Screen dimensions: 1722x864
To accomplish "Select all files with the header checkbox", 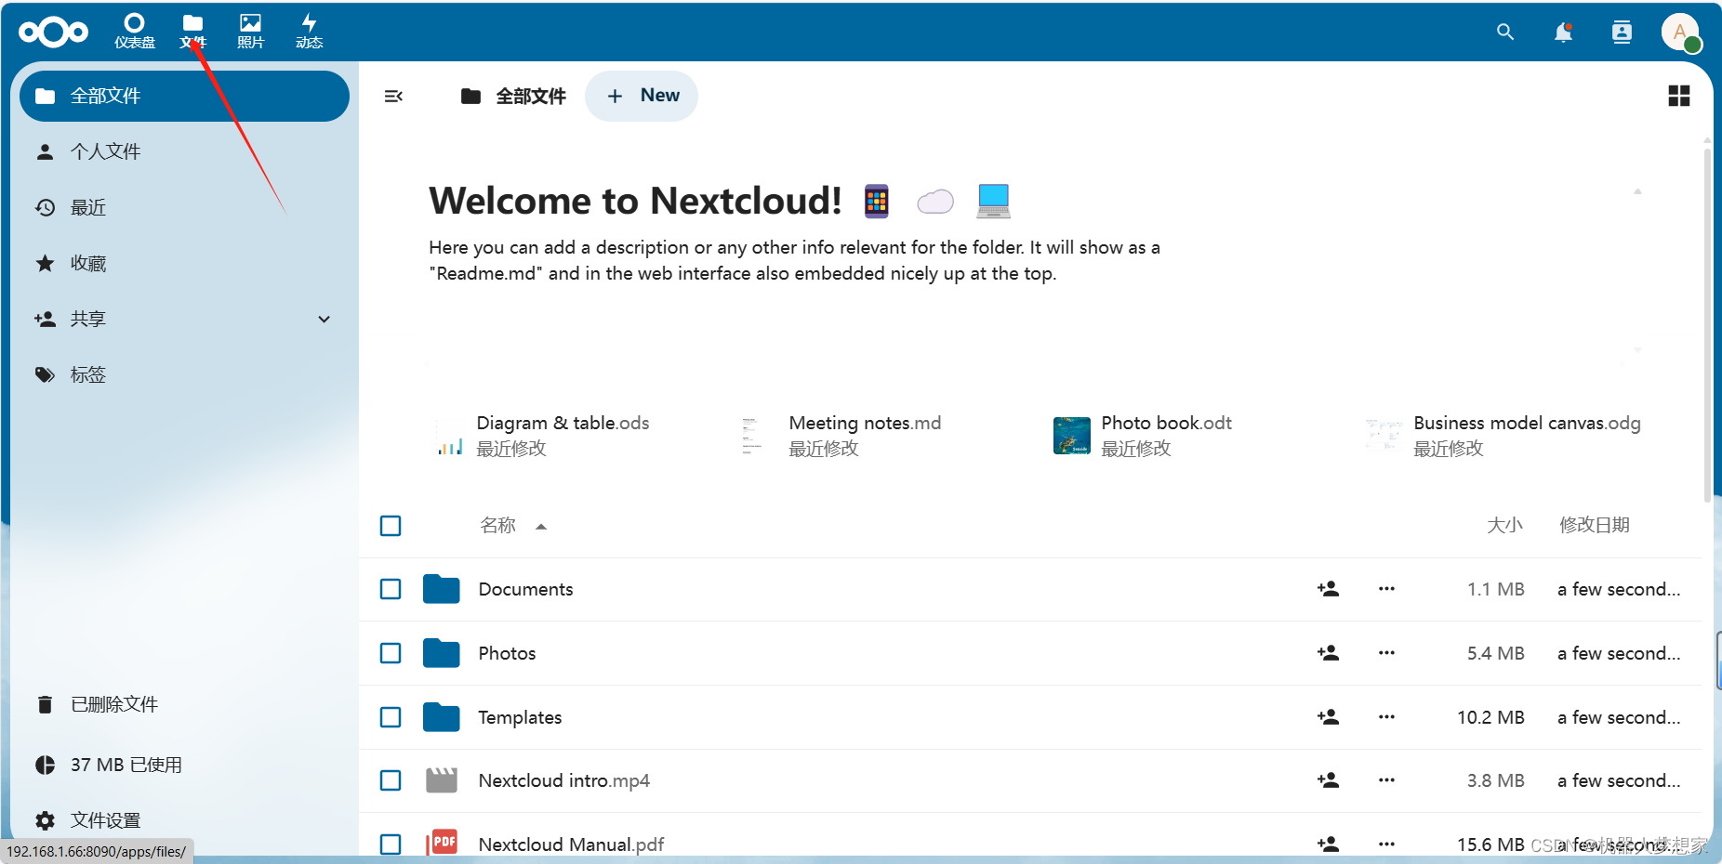I will 391,525.
